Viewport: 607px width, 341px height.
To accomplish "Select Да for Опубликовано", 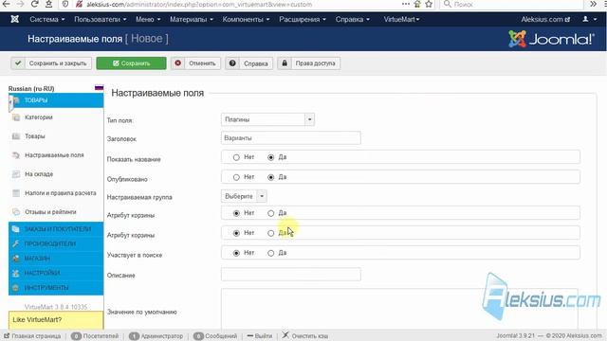I will (x=270, y=177).
